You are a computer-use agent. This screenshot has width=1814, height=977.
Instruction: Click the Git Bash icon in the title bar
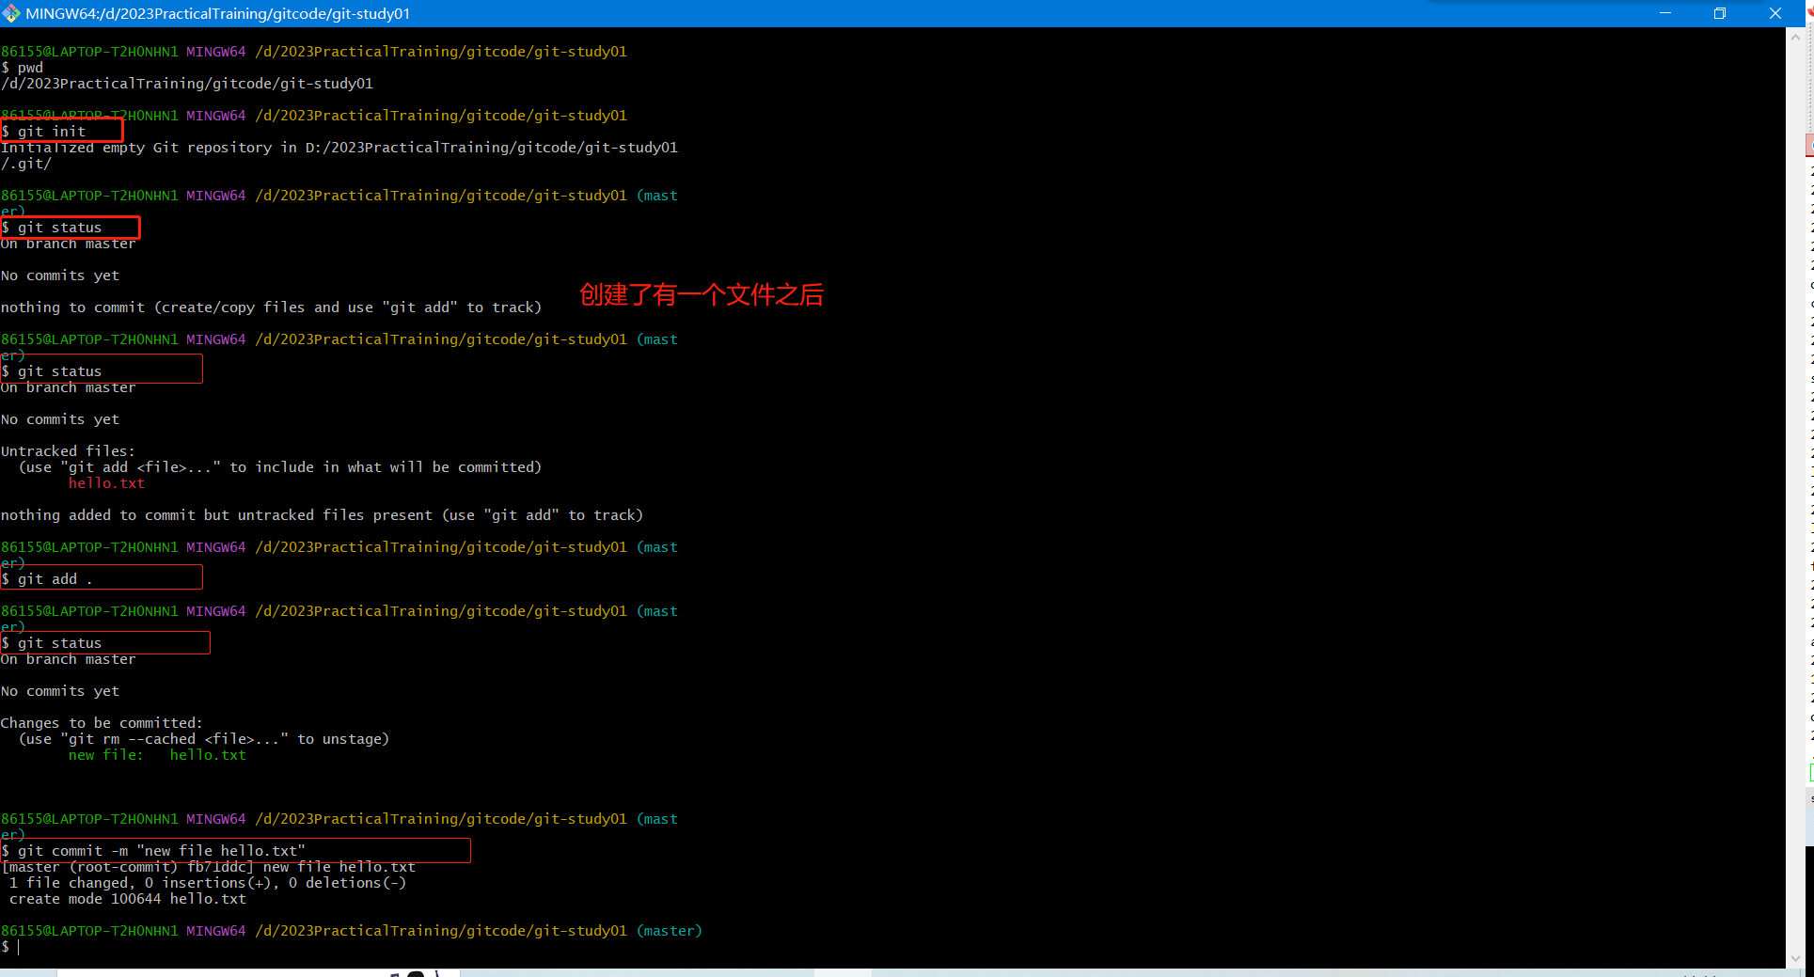click(11, 13)
